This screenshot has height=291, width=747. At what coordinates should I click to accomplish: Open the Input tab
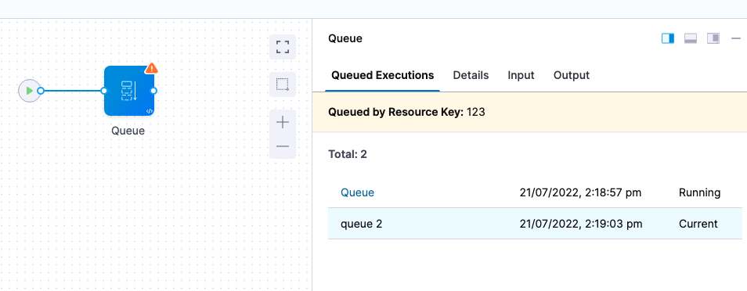(x=521, y=75)
